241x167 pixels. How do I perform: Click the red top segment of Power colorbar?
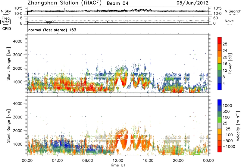(220, 41)
